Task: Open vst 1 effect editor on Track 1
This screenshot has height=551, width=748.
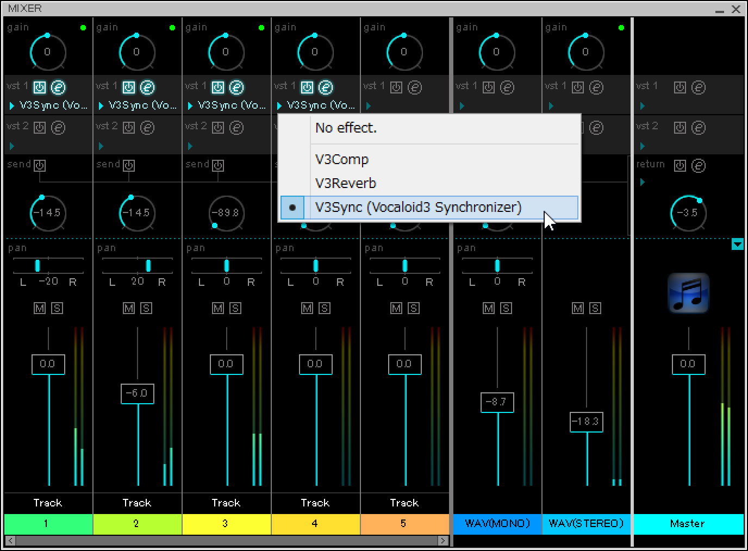Action: coord(58,87)
